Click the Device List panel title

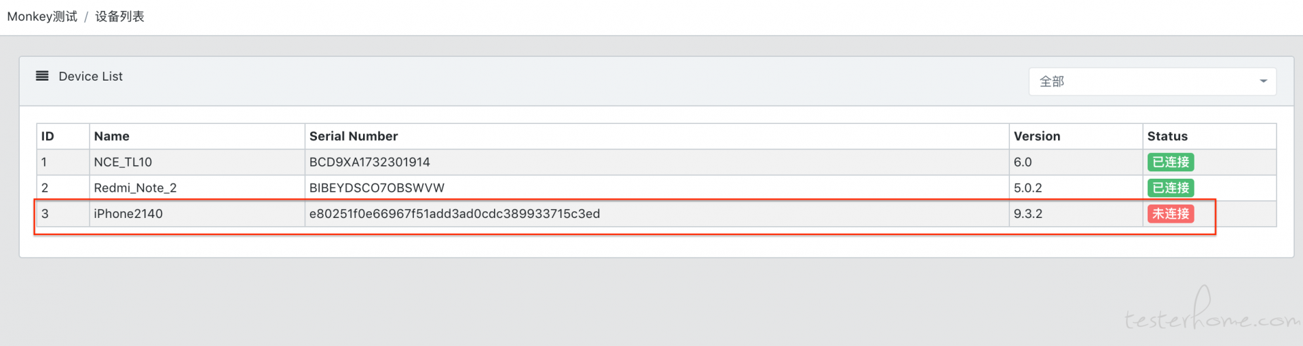point(91,77)
